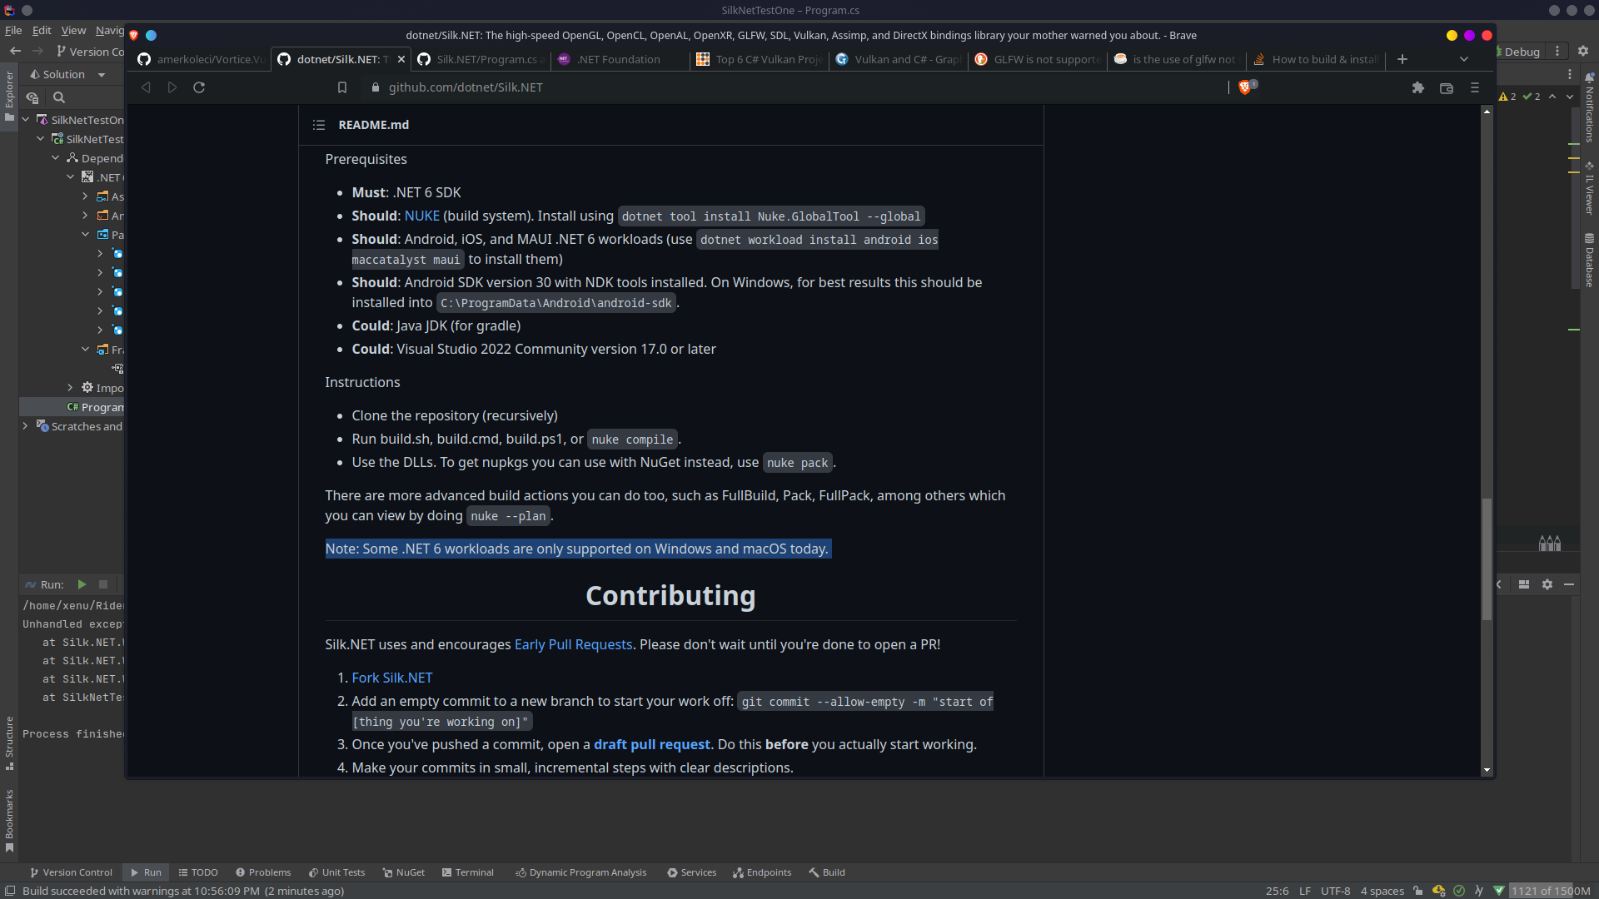Open the draft pull request link
This screenshot has width=1599, height=899.
652,744
